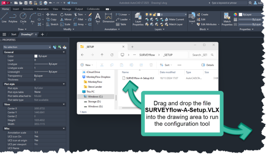This screenshot has width=267, height=155.
Task: Activate the Dimension tool
Action: point(109,18)
